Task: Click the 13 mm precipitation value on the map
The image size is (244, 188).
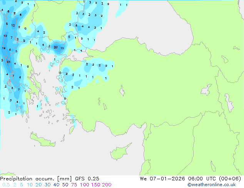Action: [x=62, y=48]
